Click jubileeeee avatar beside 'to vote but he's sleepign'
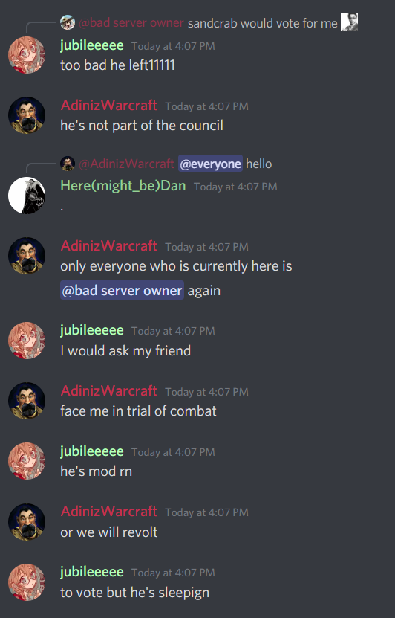This screenshot has width=395, height=618. pos(27,582)
